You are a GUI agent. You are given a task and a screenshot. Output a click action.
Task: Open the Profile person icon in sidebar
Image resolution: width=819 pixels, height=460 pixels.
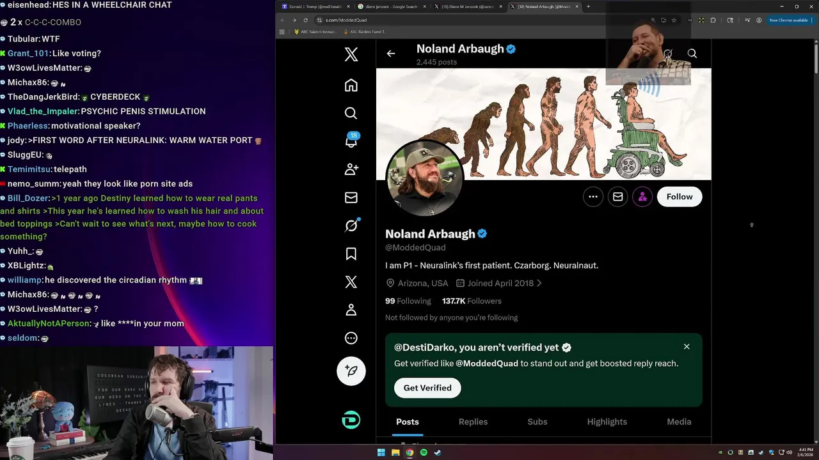(x=351, y=310)
